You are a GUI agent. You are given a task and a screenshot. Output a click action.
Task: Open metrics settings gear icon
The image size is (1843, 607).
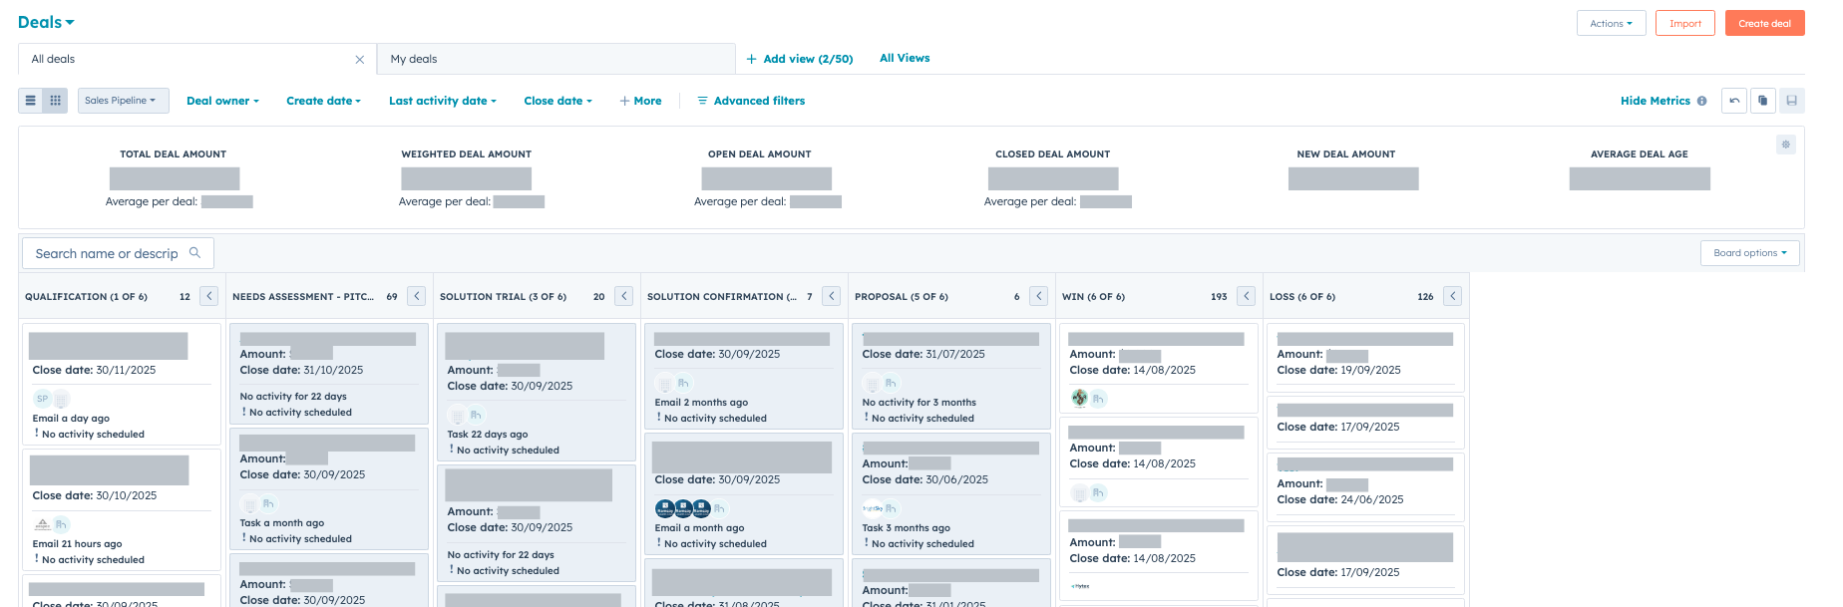coord(1786,145)
